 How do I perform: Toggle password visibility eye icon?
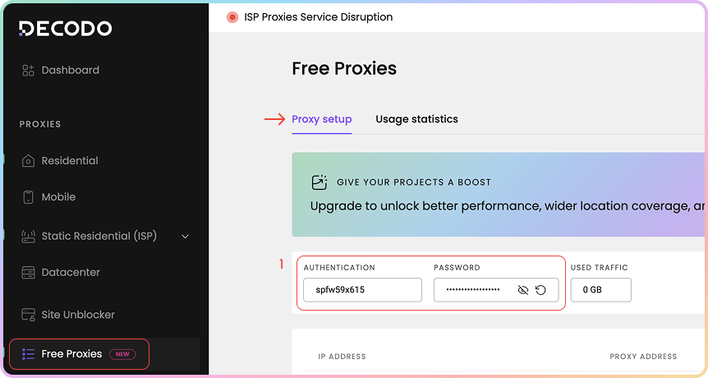coord(523,290)
